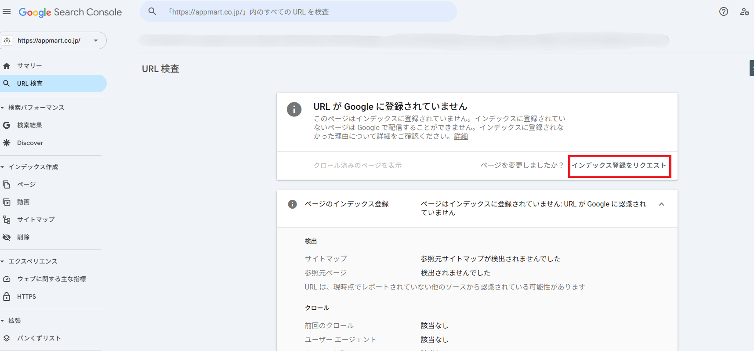Click クロール済みのページを表示 button
This screenshot has height=351, width=754.
tap(358, 166)
